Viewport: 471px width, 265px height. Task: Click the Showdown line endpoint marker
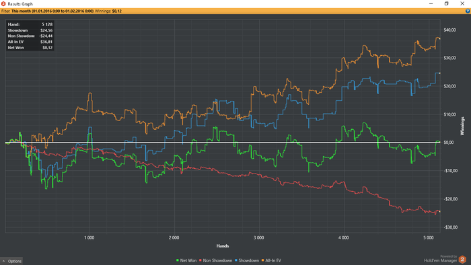tap(440, 73)
